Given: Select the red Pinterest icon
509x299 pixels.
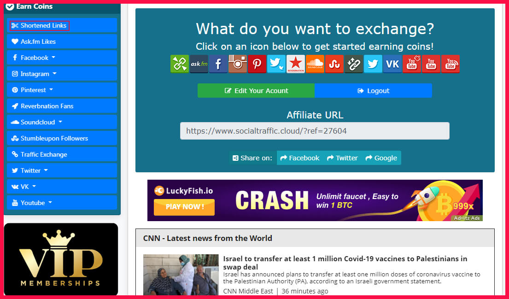Looking at the screenshot, I should pos(257,64).
